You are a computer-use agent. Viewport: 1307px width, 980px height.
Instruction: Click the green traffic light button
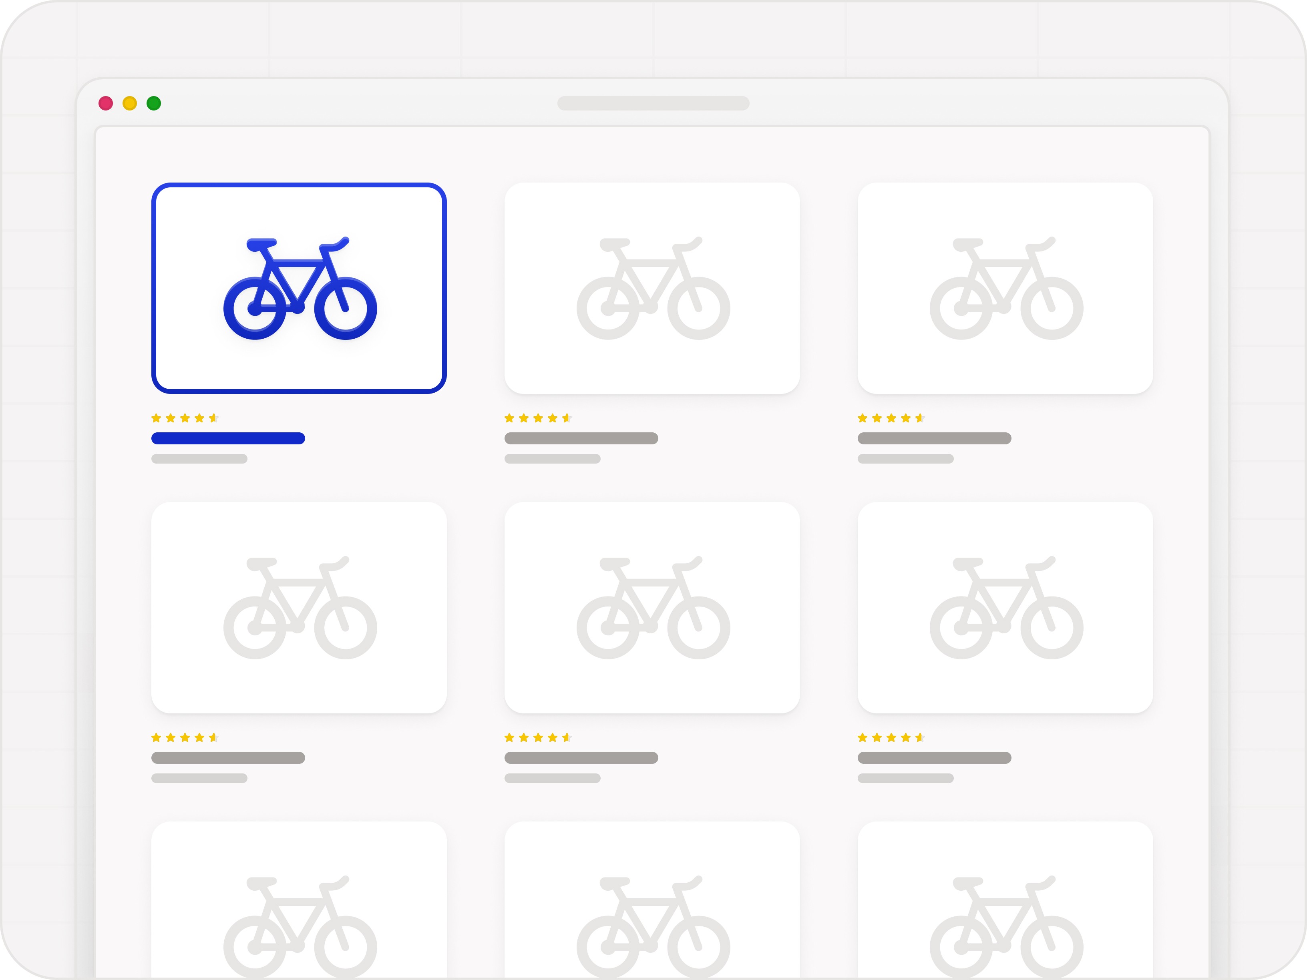coord(154,103)
